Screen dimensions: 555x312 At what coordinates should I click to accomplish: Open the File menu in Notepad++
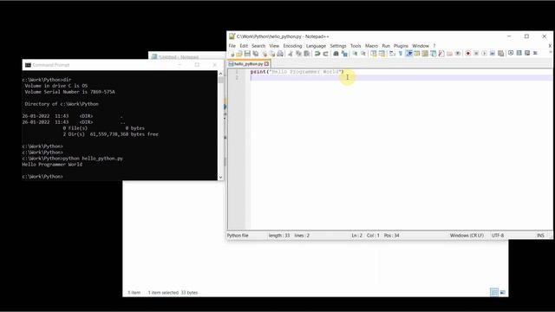click(232, 46)
